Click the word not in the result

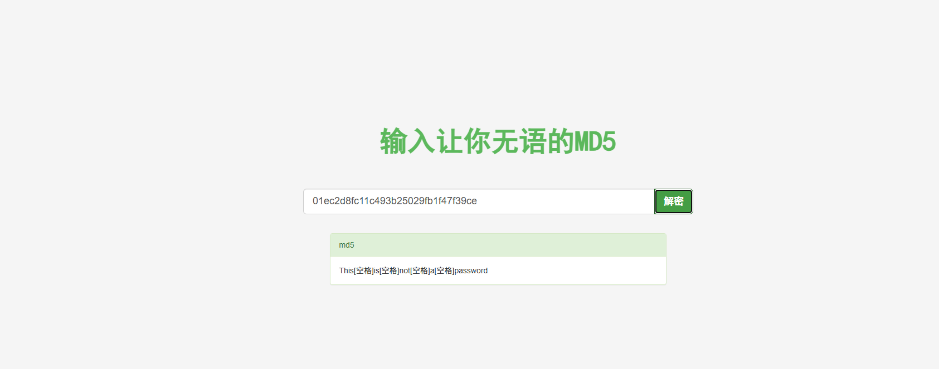(x=405, y=270)
